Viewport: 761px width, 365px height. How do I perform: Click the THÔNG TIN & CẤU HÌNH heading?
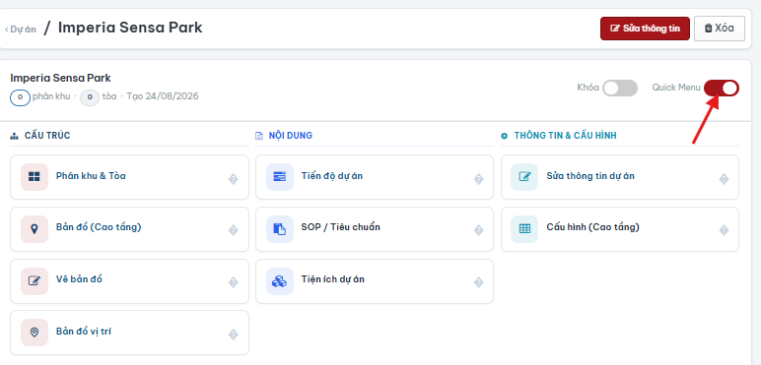(566, 136)
